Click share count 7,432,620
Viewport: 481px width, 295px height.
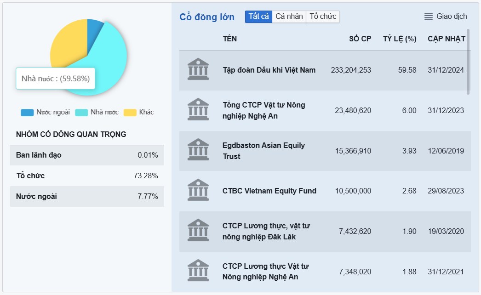coord(355,231)
